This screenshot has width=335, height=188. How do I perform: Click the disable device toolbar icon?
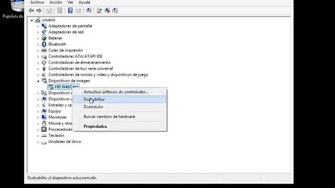click(115, 10)
